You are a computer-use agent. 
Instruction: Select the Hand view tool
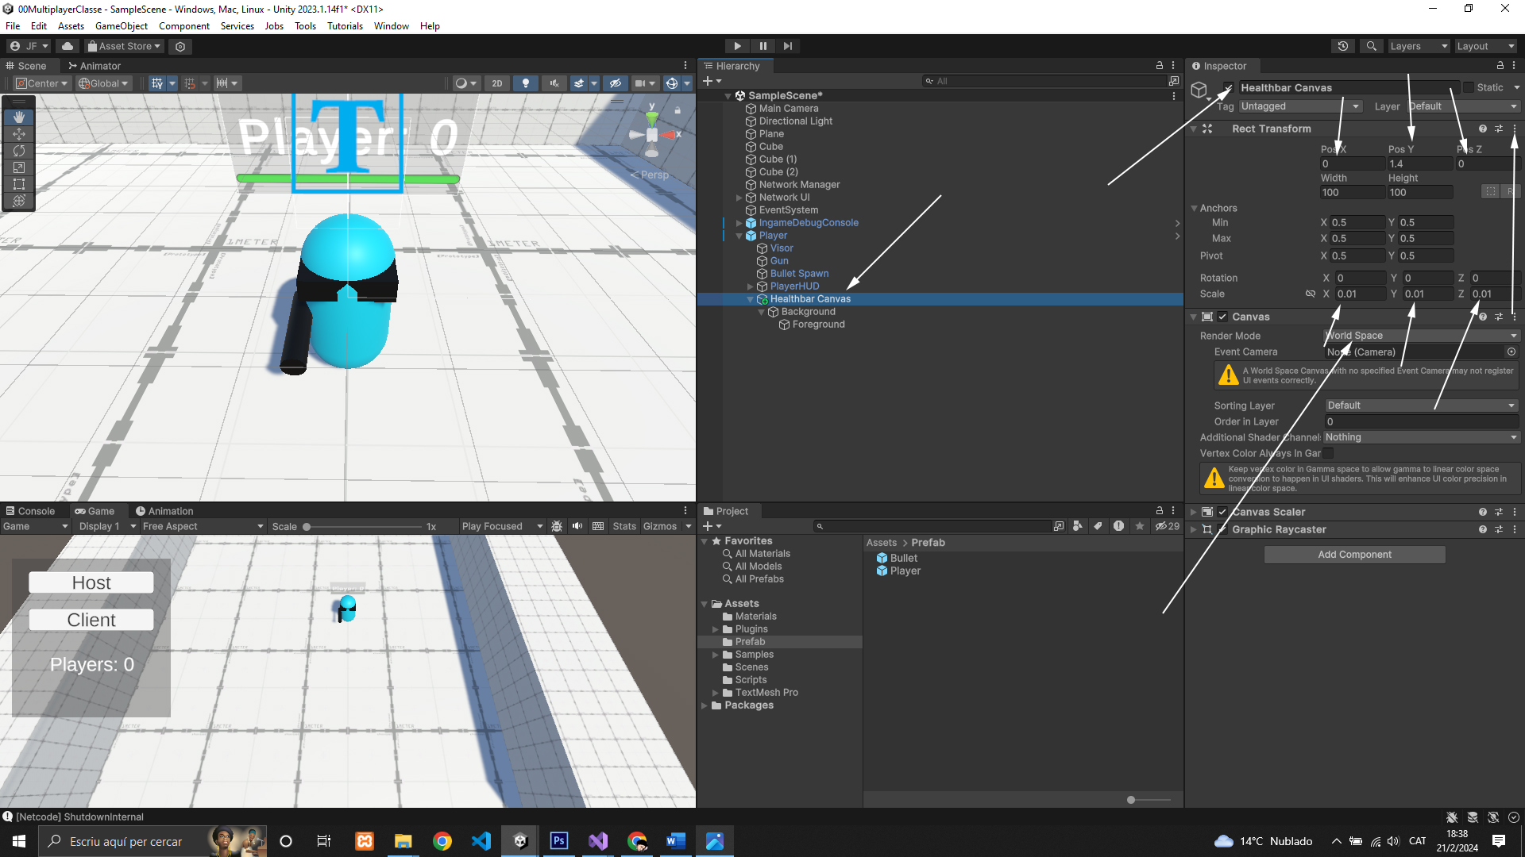[19, 117]
